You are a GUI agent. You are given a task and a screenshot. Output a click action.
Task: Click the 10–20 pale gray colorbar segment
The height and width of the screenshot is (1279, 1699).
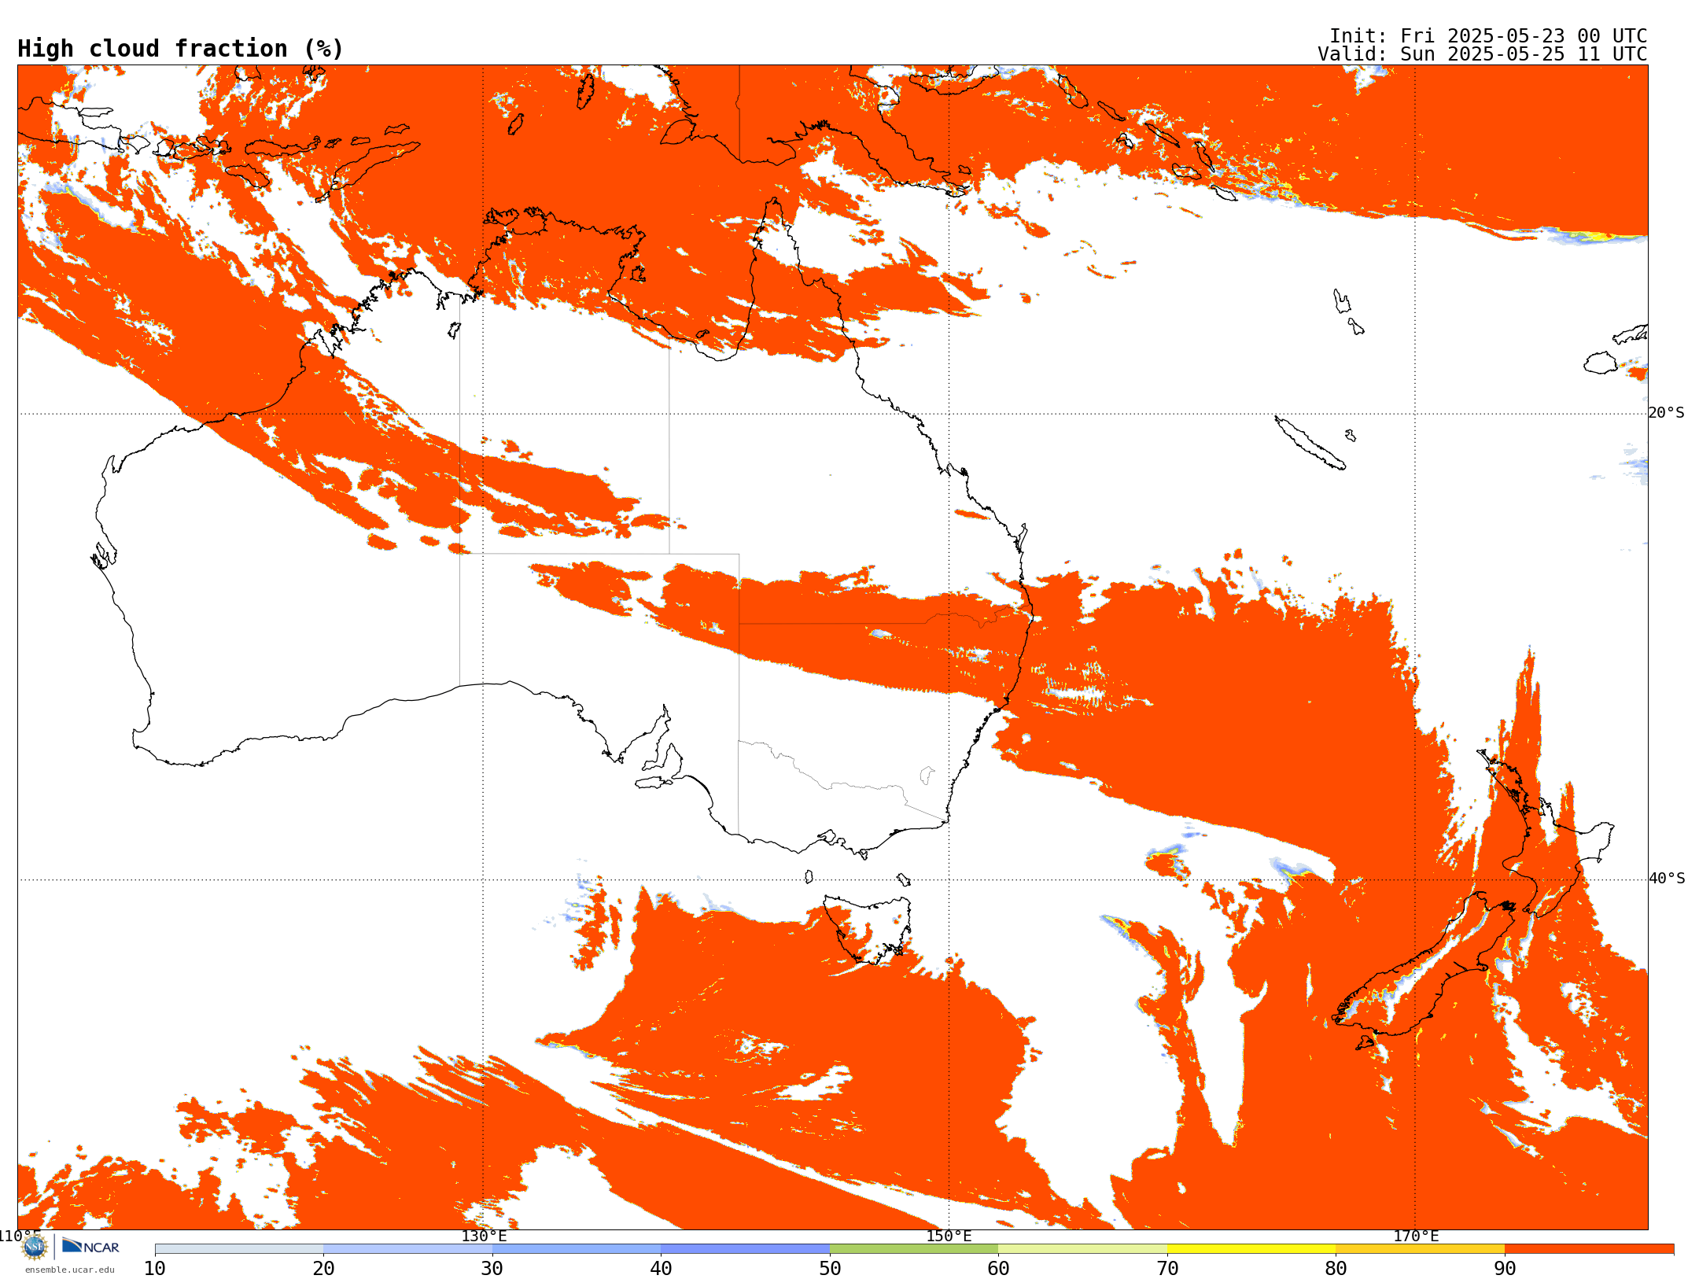(239, 1249)
